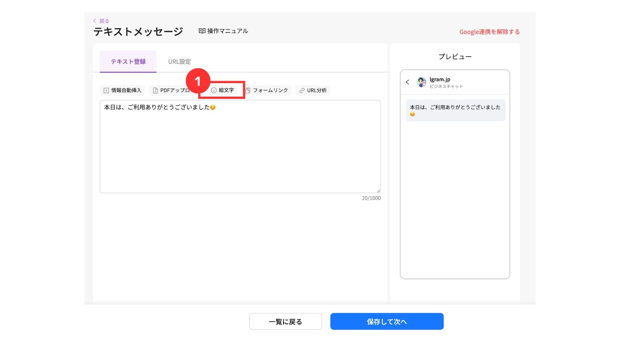Click the lgram.jp profile avatar

click(421, 82)
